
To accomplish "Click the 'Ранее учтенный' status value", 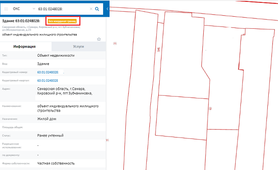I will coord(50,136).
